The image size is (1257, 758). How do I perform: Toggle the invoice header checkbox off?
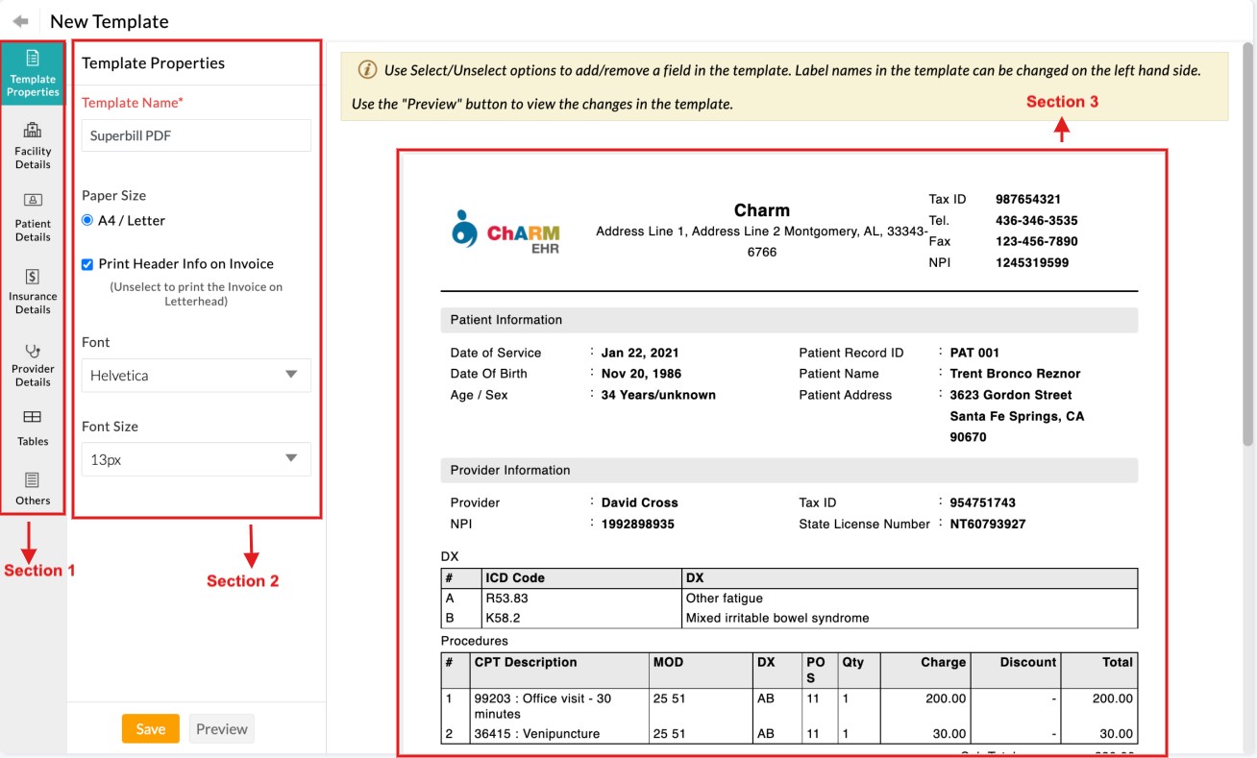click(86, 265)
